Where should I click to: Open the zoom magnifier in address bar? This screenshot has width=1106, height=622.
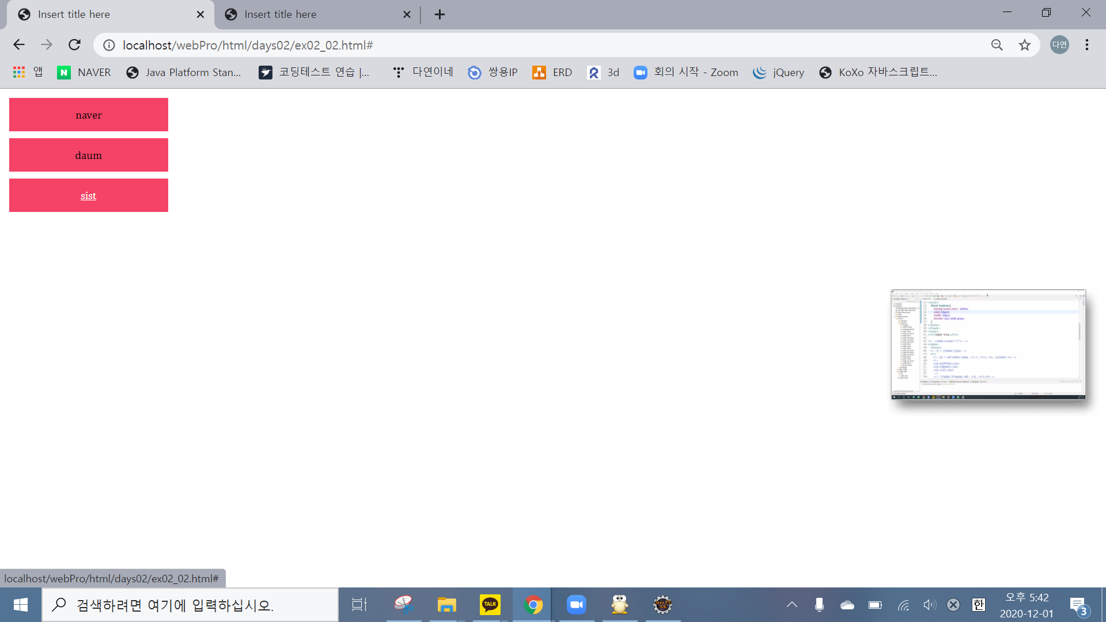pos(997,45)
